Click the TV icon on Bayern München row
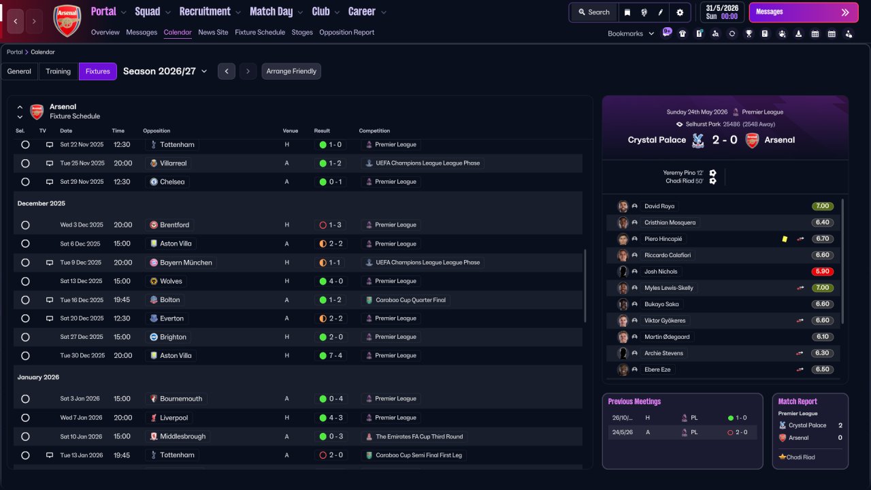This screenshot has height=490, width=871. pyautogui.click(x=50, y=263)
